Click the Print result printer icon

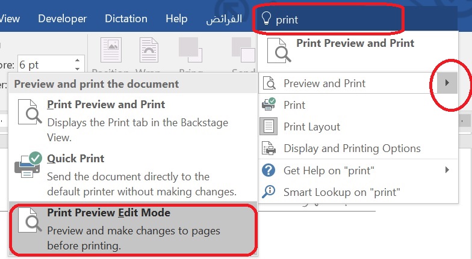point(269,105)
